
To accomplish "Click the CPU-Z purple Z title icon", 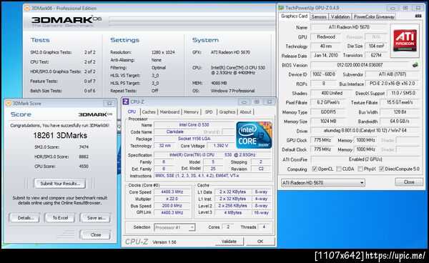I will point(126,101).
